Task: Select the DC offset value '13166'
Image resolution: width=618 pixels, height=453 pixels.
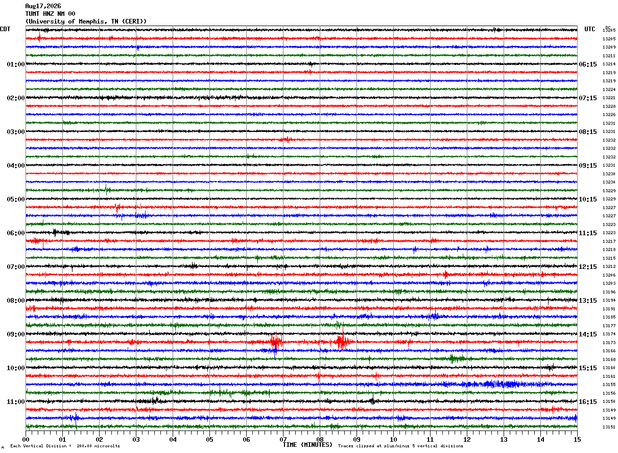Action: point(609,351)
